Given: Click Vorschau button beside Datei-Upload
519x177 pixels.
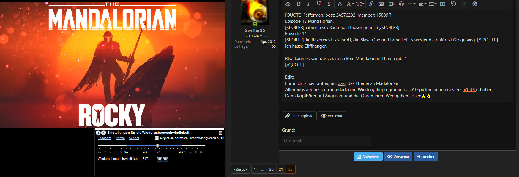Looking at the screenshot, I should tap(332, 116).
